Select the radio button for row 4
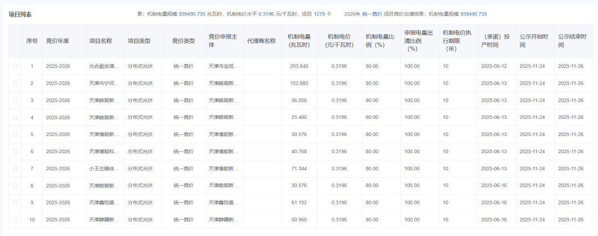 click(15, 118)
